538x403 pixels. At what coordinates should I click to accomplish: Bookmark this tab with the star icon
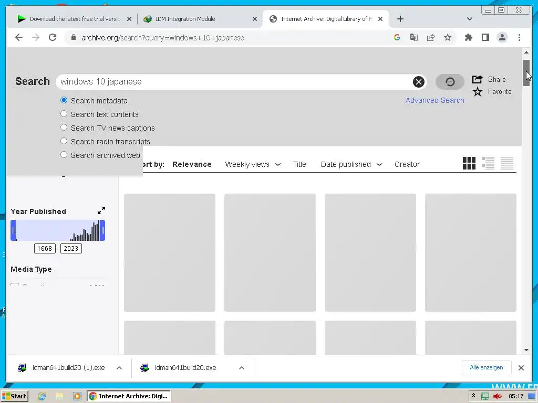pos(448,37)
